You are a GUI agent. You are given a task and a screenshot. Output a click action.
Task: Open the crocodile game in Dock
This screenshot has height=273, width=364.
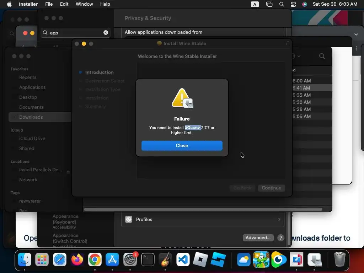pyautogui.click(x=261, y=259)
